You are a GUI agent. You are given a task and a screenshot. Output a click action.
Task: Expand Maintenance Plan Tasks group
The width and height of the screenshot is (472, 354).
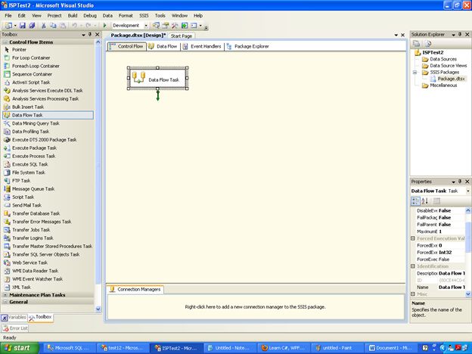pos(5,295)
